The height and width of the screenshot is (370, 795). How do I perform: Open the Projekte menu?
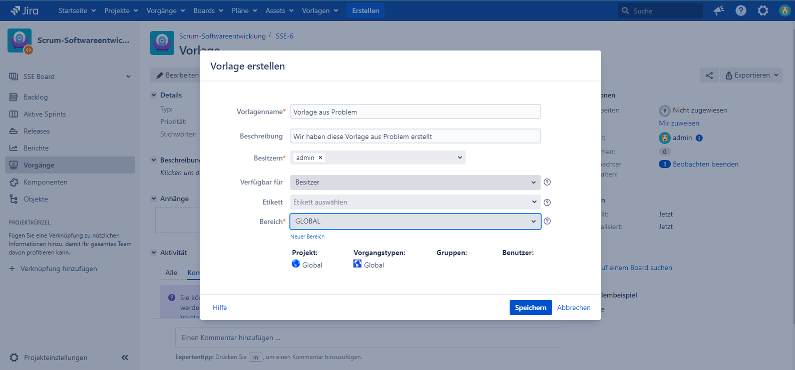(121, 10)
